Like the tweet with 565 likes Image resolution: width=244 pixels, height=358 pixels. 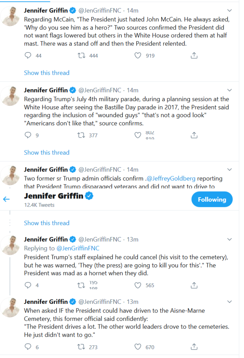(138, 285)
